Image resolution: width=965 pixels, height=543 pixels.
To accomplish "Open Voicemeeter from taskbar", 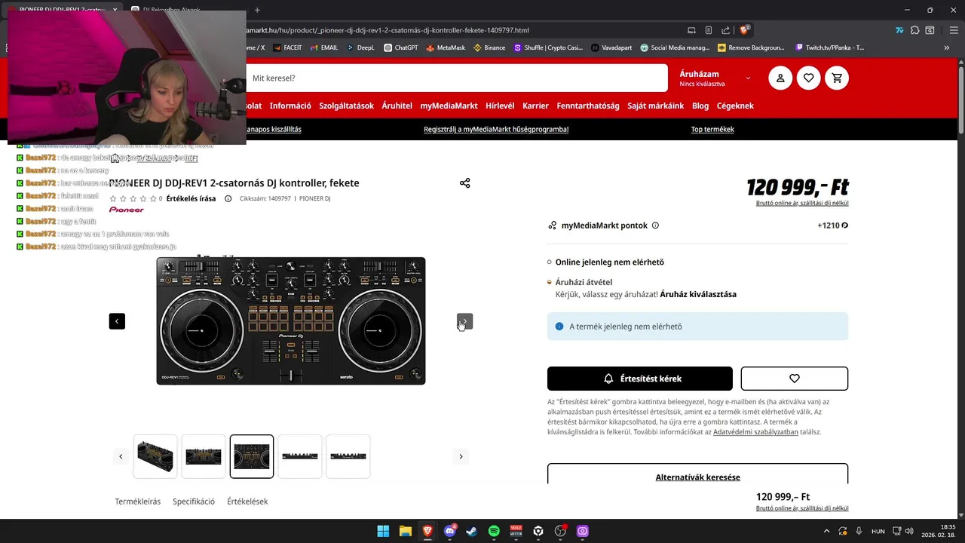I will click(x=516, y=531).
